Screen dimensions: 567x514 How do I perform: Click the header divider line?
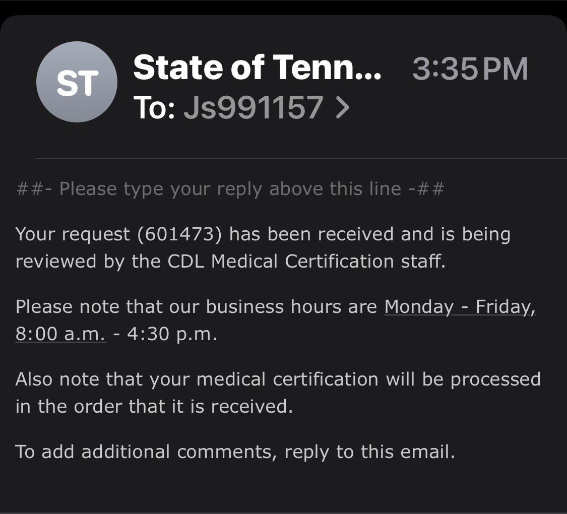[301, 158]
